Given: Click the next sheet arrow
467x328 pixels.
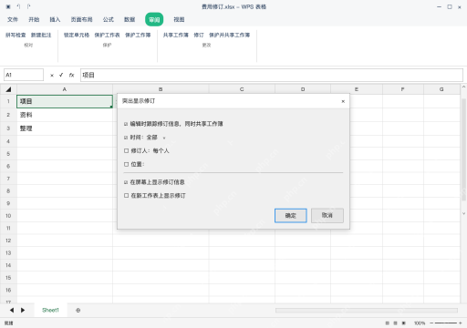Looking at the screenshot, I should click(x=23, y=310).
